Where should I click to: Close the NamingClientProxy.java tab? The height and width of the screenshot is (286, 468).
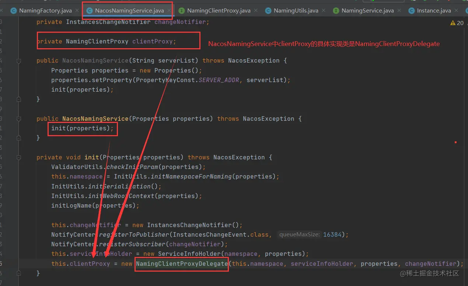point(255,11)
